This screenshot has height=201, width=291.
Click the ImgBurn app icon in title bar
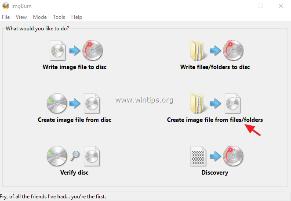(6, 6)
